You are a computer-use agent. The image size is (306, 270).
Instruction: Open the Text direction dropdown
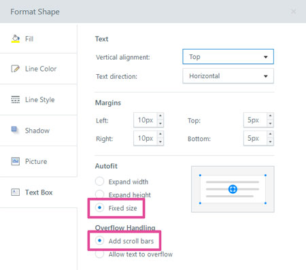pyautogui.click(x=228, y=76)
